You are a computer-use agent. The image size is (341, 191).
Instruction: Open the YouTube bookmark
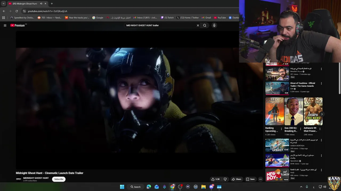point(220,18)
